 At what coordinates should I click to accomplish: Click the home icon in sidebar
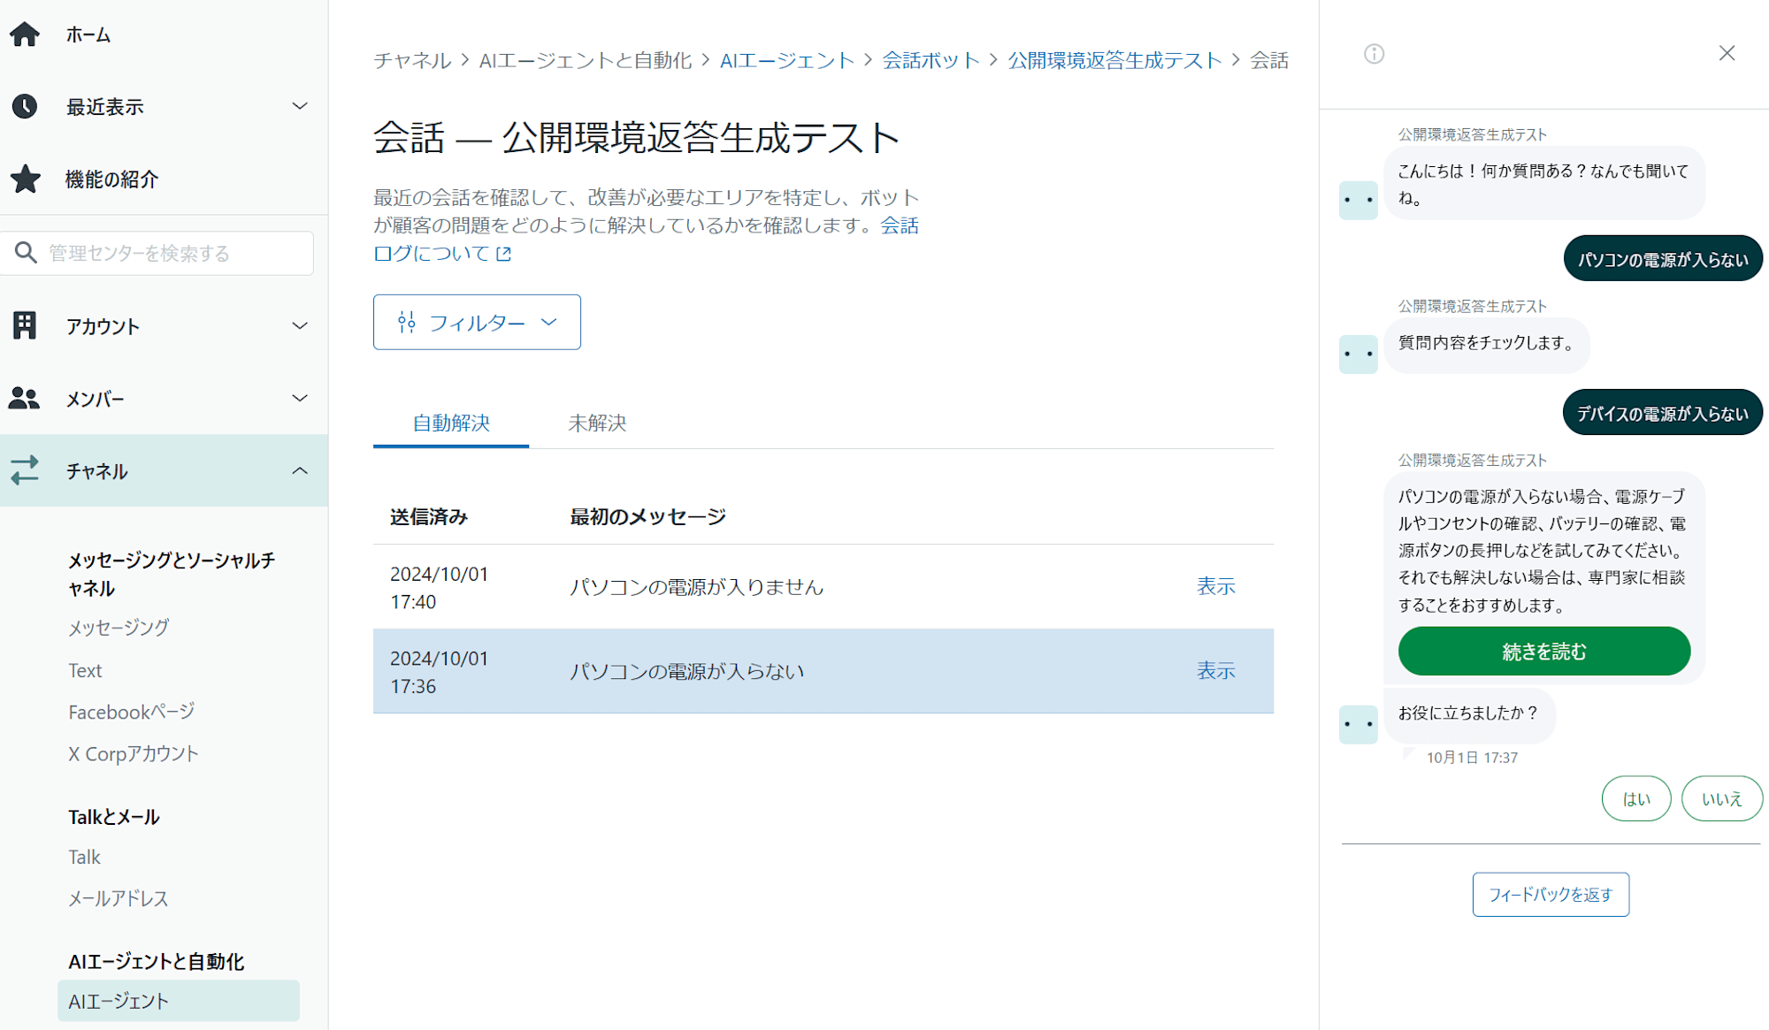point(28,33)
